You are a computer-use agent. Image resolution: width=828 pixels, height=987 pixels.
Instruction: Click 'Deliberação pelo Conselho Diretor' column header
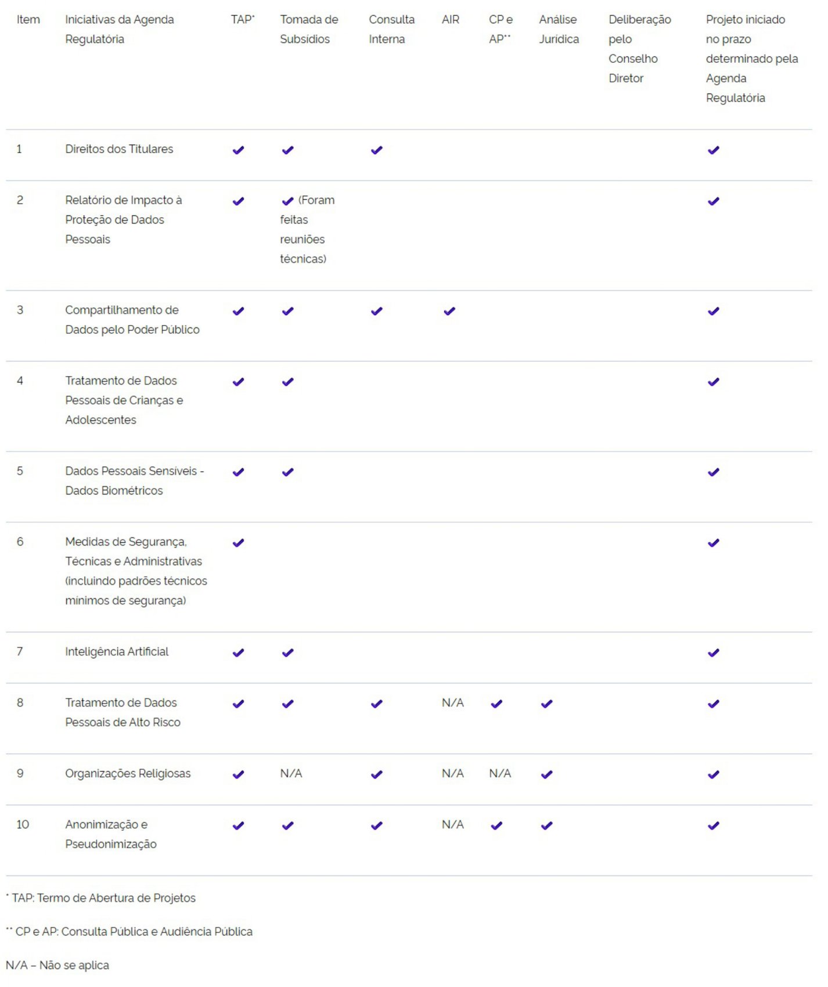[639, 49]
